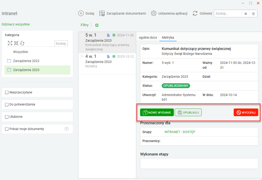Screen dimensions: 262x180
Task: Select Wszystkie in category tree
Action: [20, 52]
